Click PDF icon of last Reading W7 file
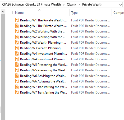 17,92
